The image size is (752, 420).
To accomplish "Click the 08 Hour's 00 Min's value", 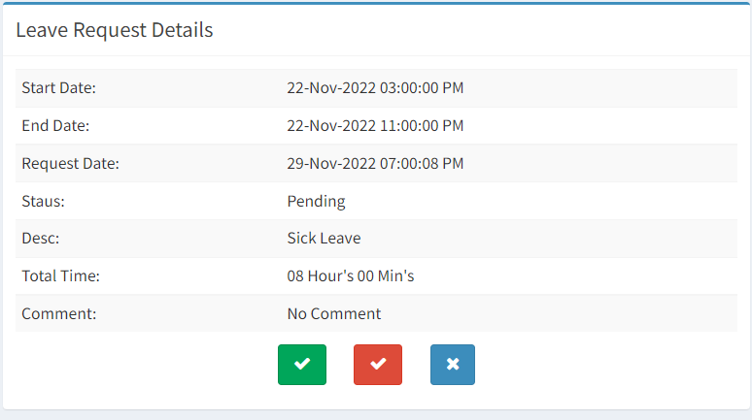I will 351,276.
